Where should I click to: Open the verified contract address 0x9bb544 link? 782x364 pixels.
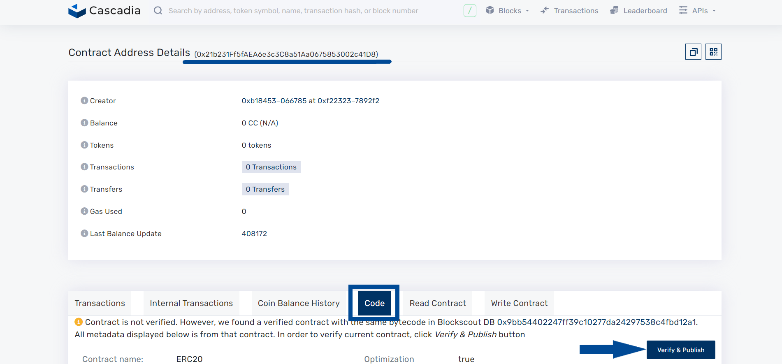pyautogui.click(x=596, y=322)
